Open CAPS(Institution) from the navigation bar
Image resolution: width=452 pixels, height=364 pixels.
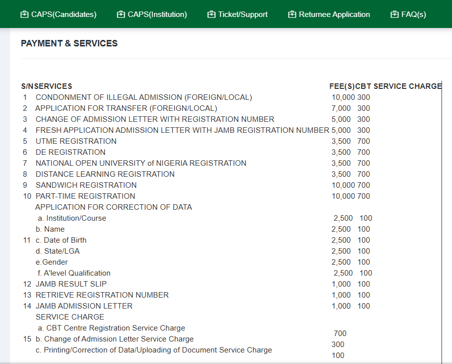(x=157, y=14)
